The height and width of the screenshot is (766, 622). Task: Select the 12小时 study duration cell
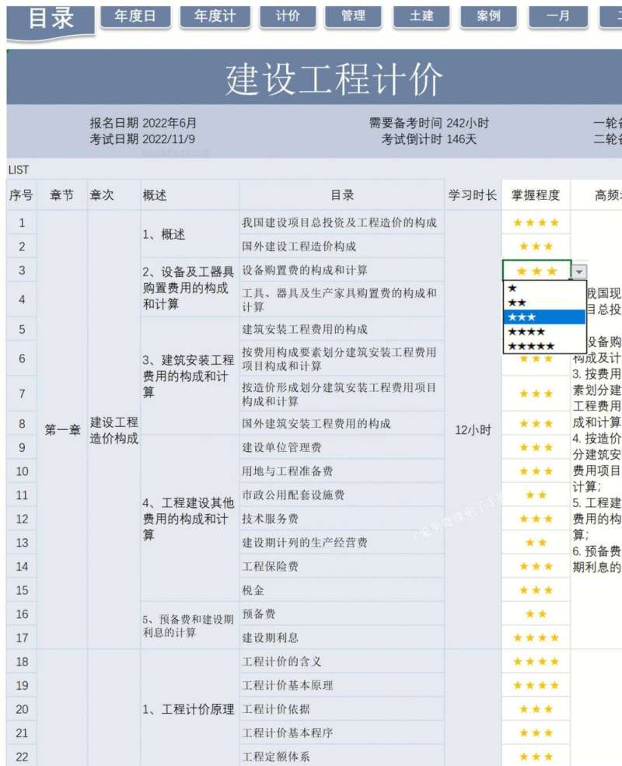click(471, 427)
